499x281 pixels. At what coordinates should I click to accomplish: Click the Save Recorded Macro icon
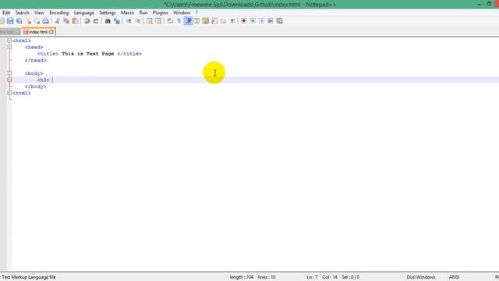(279, 21)
